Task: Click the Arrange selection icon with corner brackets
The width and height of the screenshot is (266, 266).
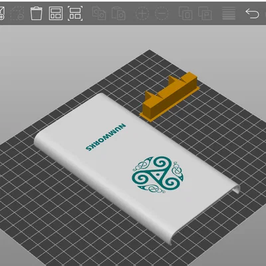Action: 75,13
